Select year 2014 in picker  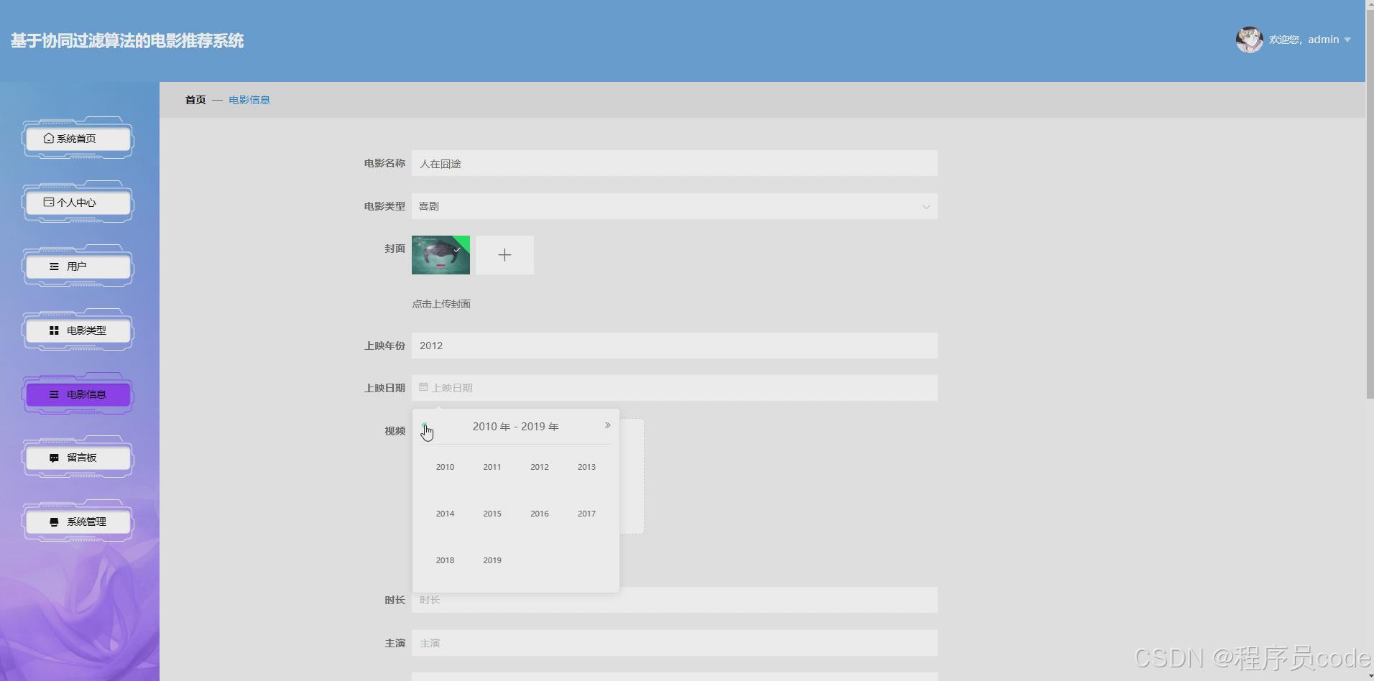click(445, 514)
